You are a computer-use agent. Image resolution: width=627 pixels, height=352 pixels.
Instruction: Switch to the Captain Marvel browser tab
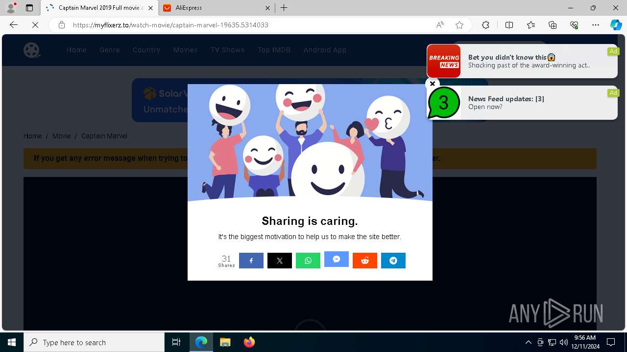click(99, 8)
